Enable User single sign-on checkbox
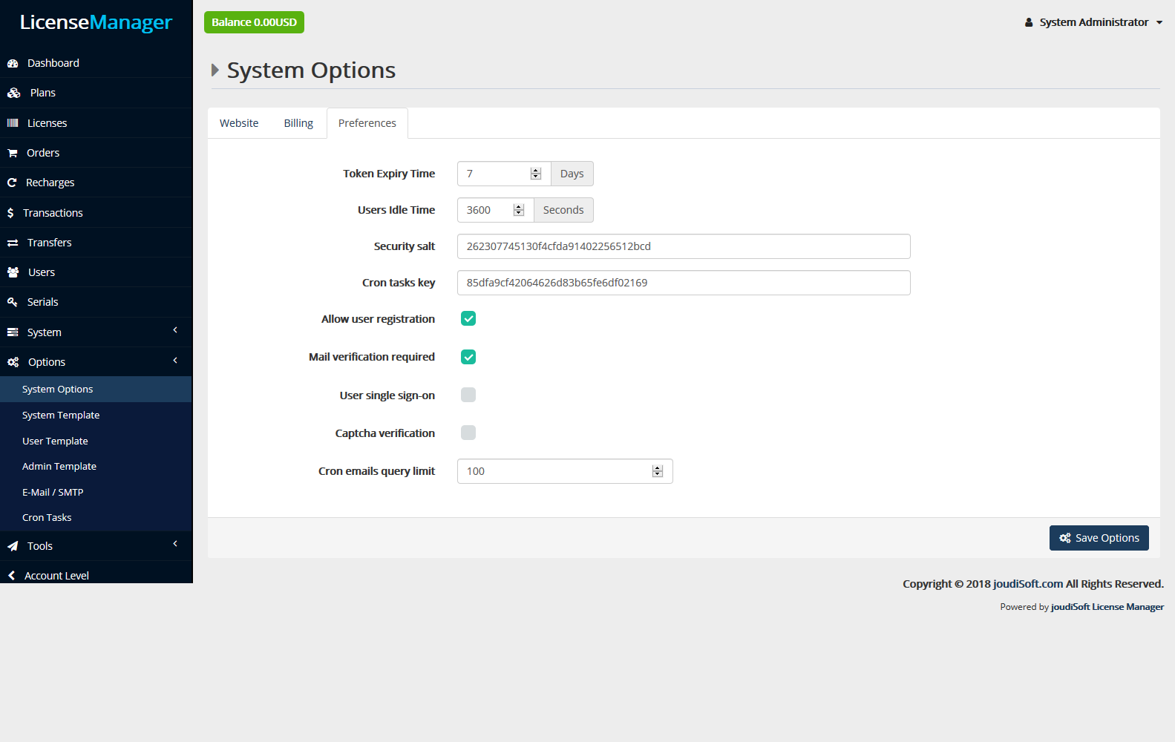This screenshot has width=1175, height=742. [468, 395]
